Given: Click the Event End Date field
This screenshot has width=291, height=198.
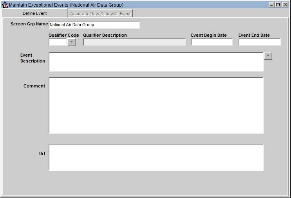Looking at the screenshot, I should point(259,42).
